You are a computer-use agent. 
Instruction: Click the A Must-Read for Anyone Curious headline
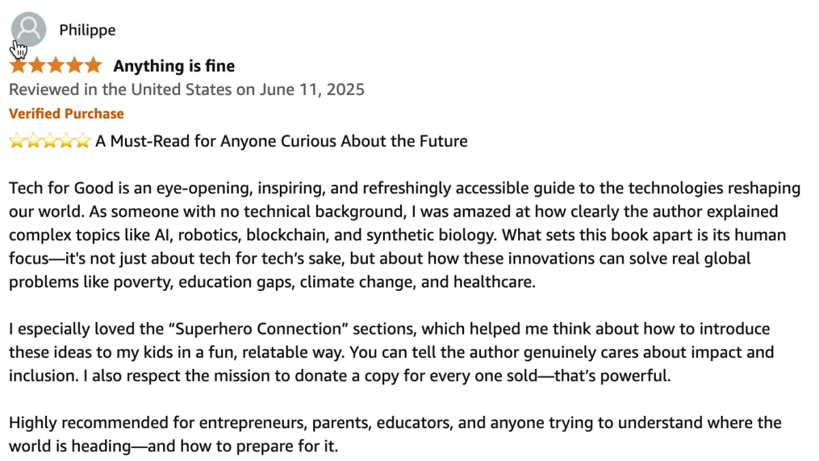pyautogui.click(x=281, y=141)
